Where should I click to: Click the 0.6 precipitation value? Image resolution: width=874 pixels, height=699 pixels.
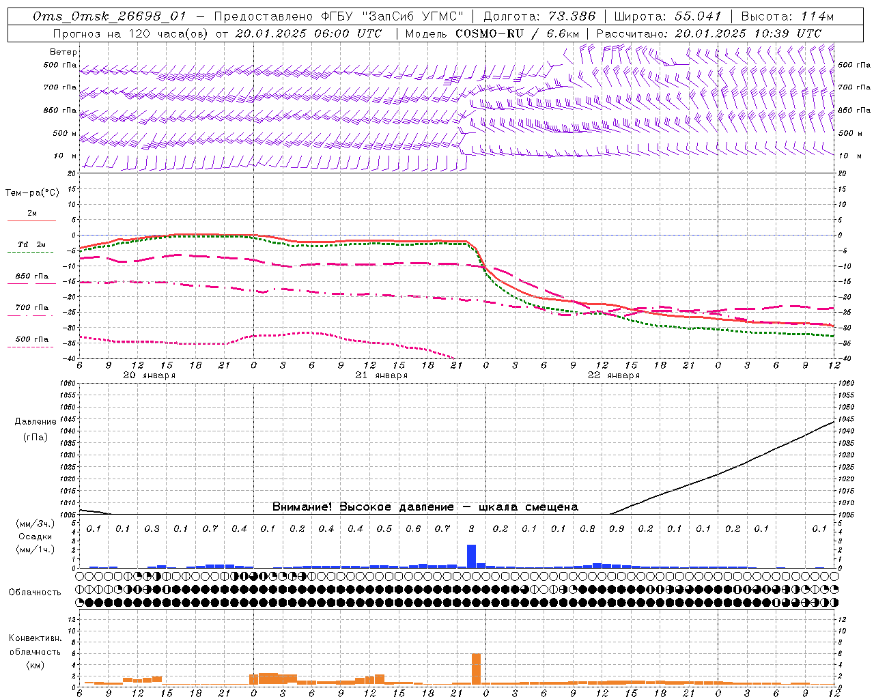coord(413,529)
